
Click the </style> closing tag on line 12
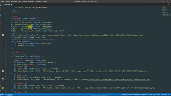click(15, 12)
